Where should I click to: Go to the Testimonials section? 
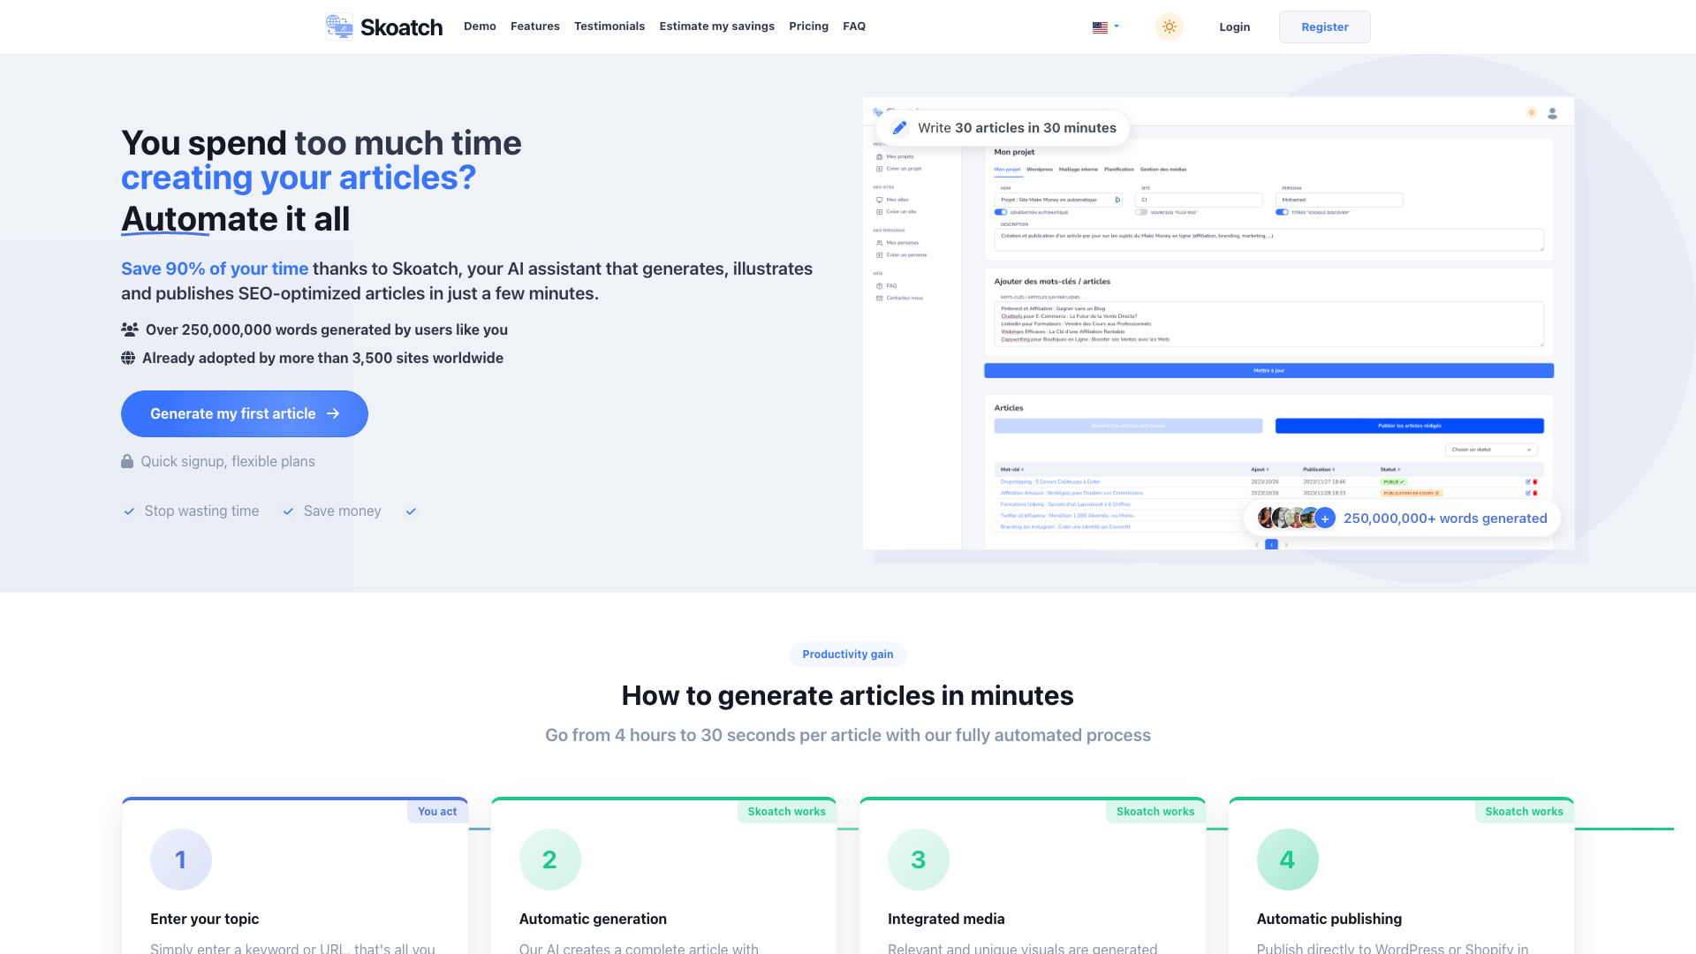point(609,26)
